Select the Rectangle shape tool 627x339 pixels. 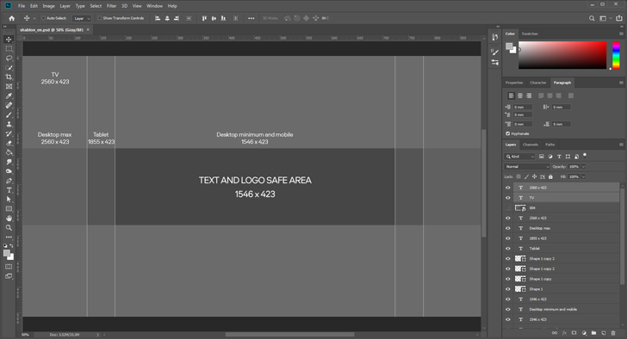pos(9,209)
